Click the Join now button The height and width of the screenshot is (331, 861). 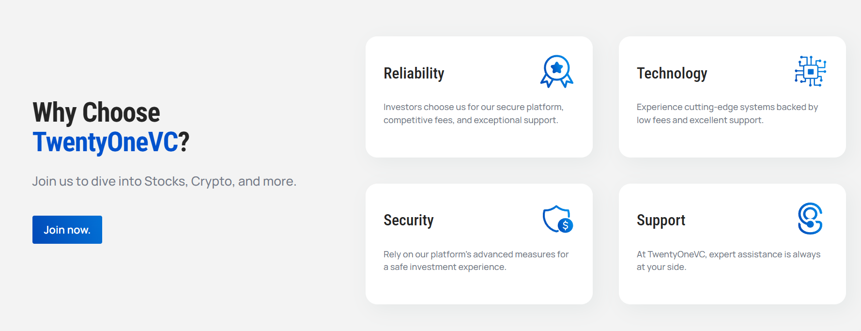coord(67,230)
